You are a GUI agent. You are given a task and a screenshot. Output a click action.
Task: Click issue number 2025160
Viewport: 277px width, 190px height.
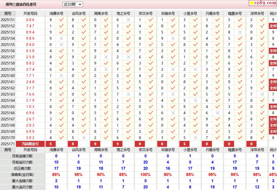pyautogui.click(x=8, y=76)
